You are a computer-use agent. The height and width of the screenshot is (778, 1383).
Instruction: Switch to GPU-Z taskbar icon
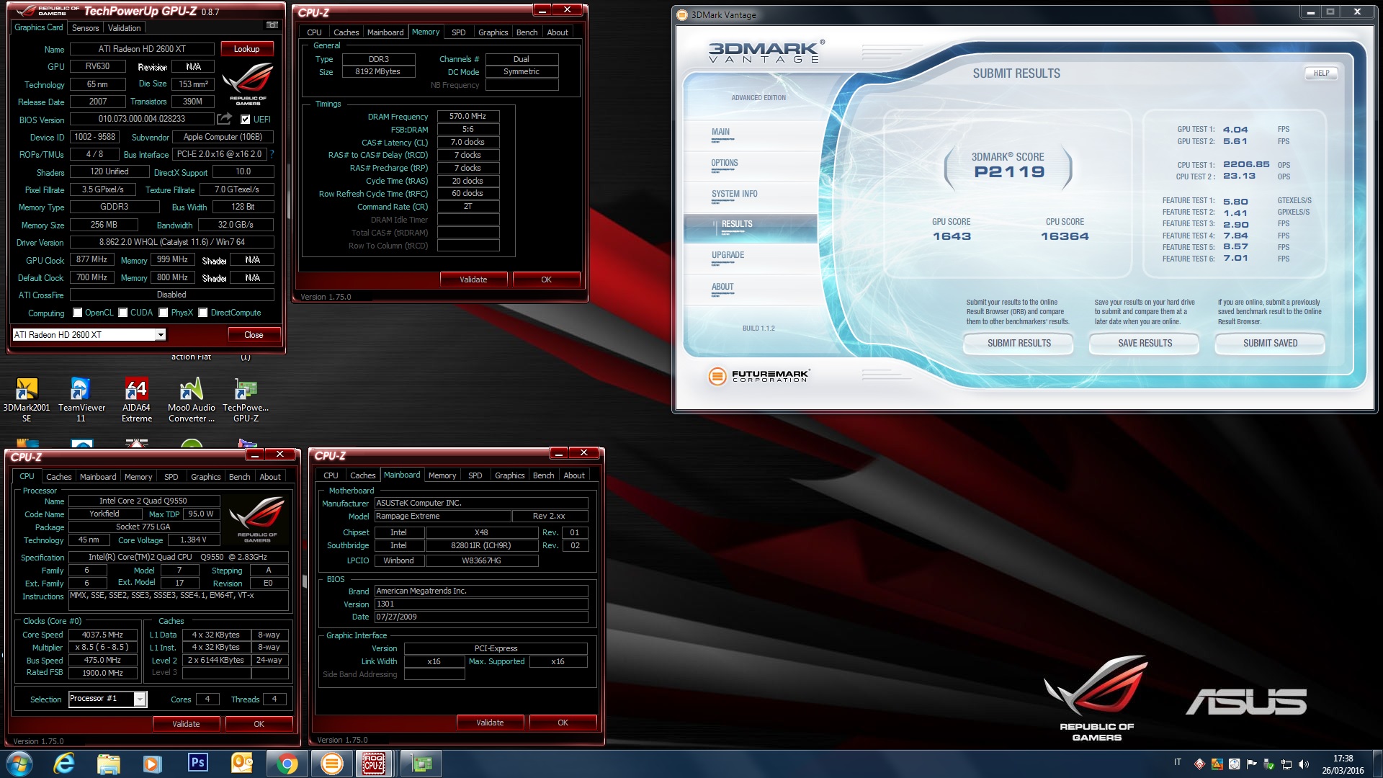(x=421, y=764)
